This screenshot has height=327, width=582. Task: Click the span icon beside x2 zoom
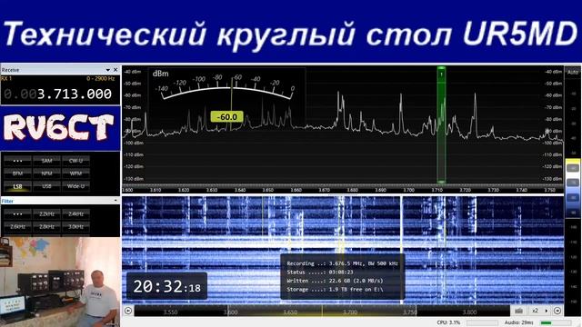coord(519,311)
